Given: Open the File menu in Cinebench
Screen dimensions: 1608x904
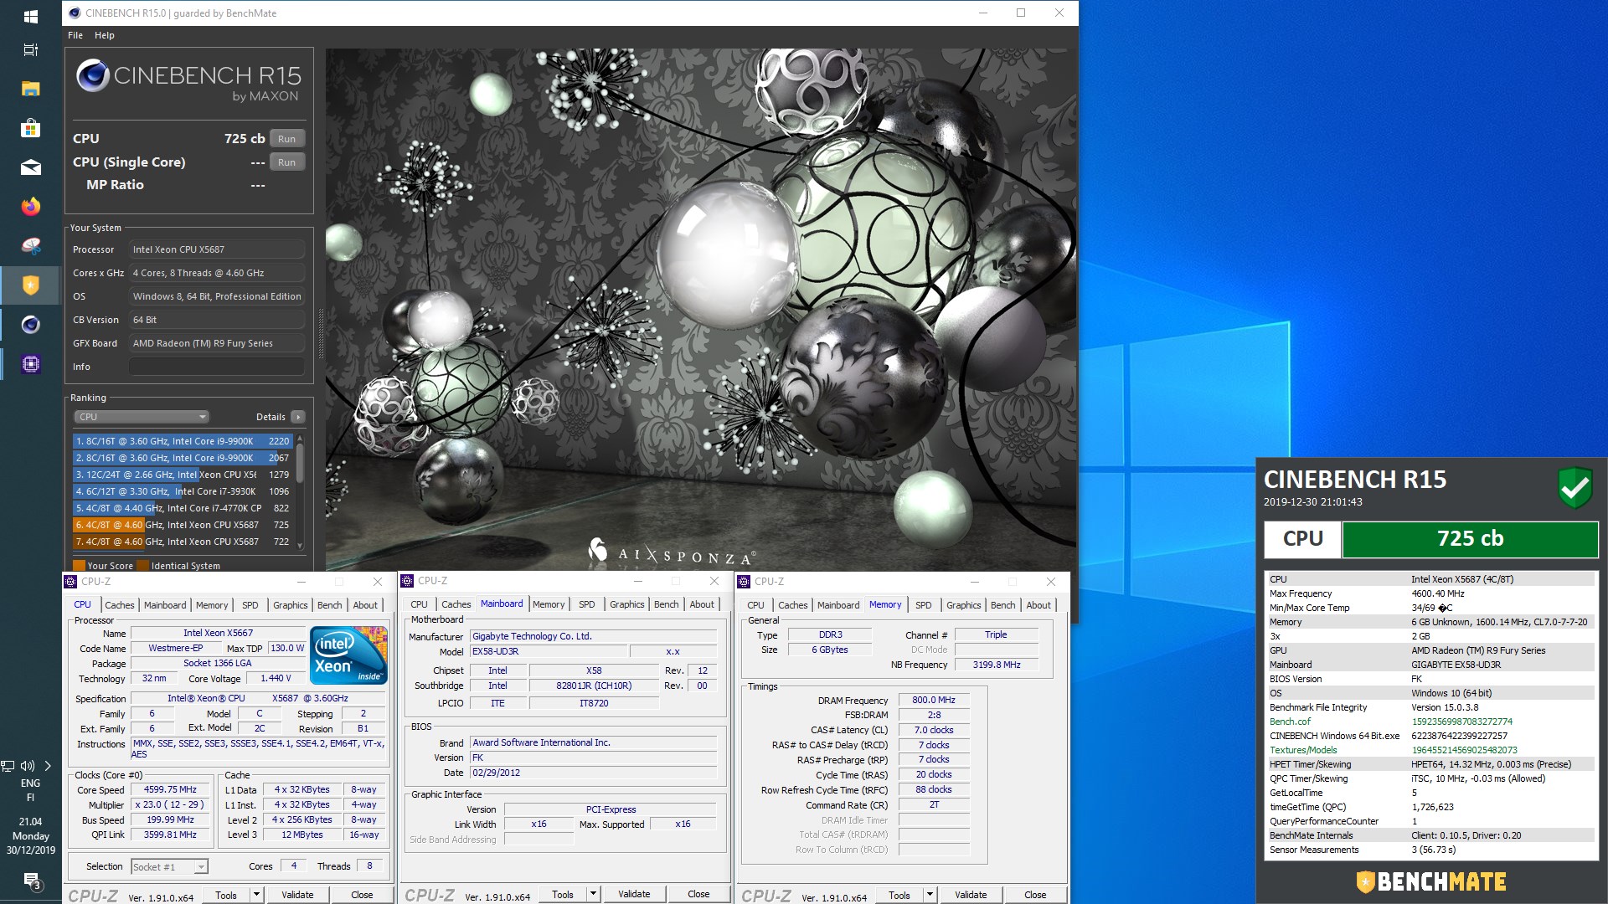Looking at the screenshot, I should coord(75,35).
